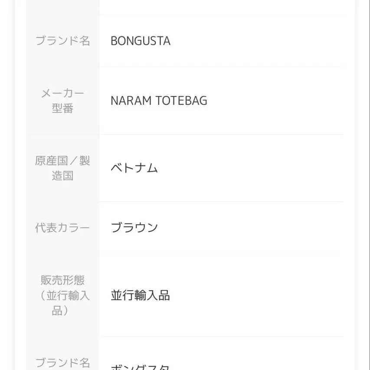This screenshot has width=370, height=370.
Task: Click the （並行輸入品） parenthetical in label column
Action: (x=62, y=303)
